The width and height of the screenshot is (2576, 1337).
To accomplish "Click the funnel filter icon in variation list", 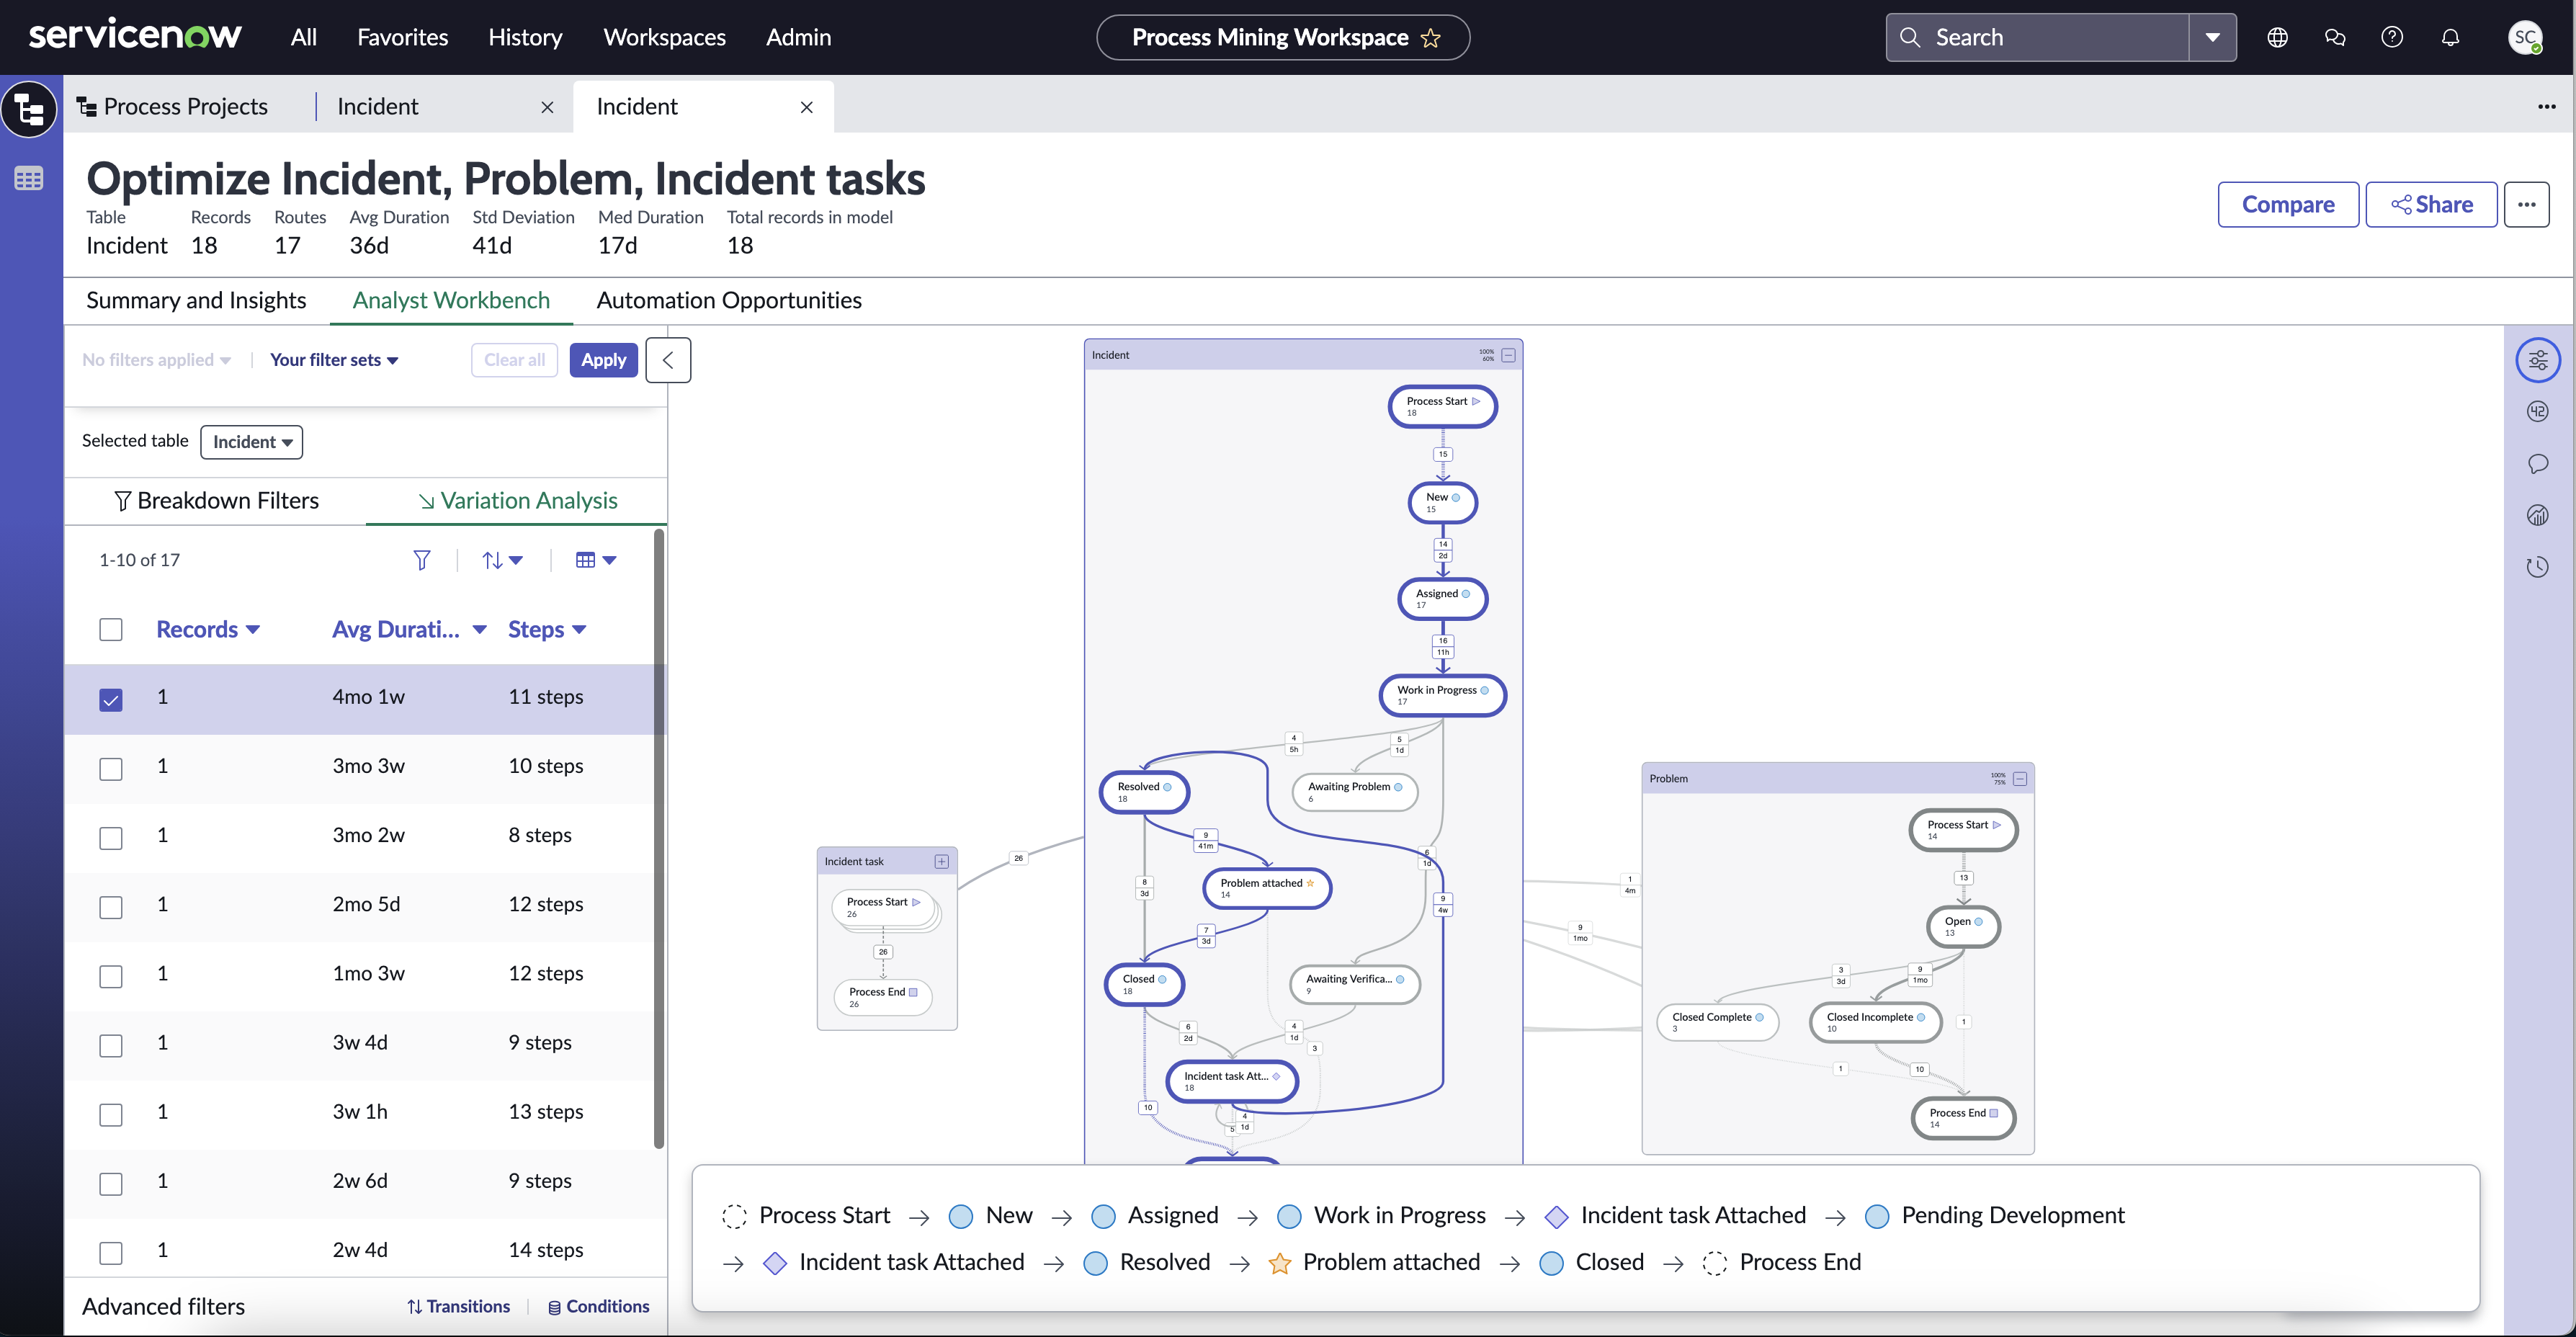I will coord(422,560).
